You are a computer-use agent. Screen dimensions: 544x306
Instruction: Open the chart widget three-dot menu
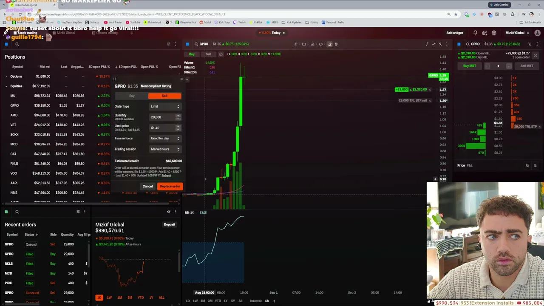point(447,44)
